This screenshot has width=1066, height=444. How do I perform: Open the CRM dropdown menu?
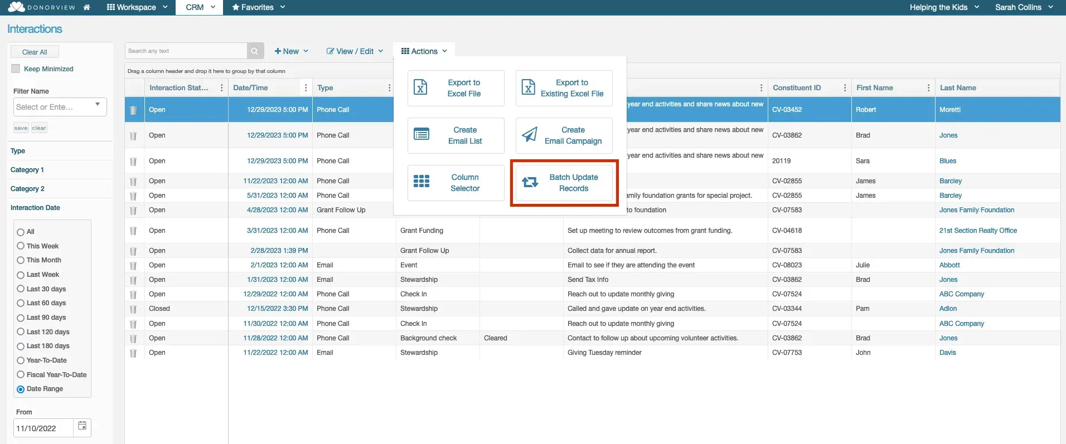(x=200, y=7)
